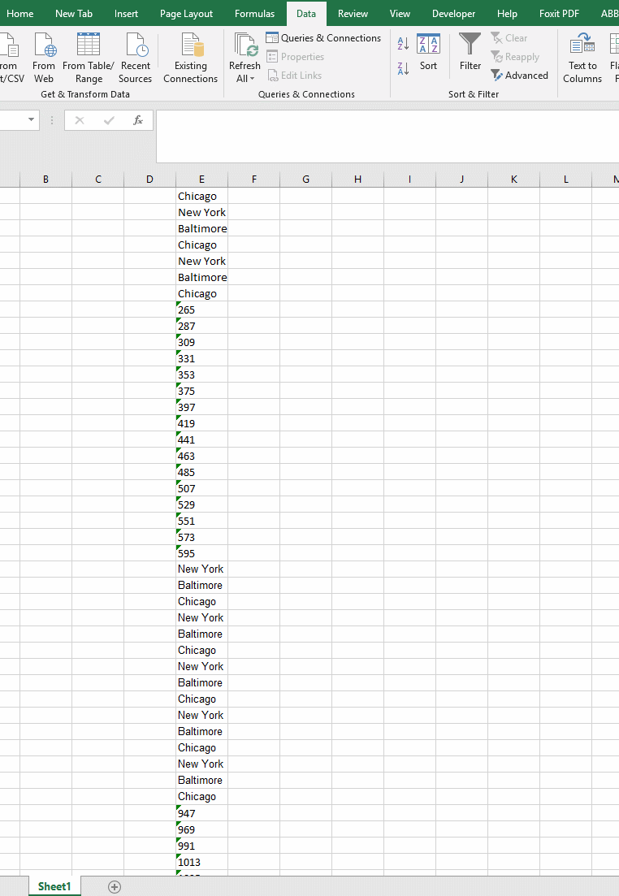Select the cell containing 947
This screenshot has width=619, height=896.
(201, 813)
